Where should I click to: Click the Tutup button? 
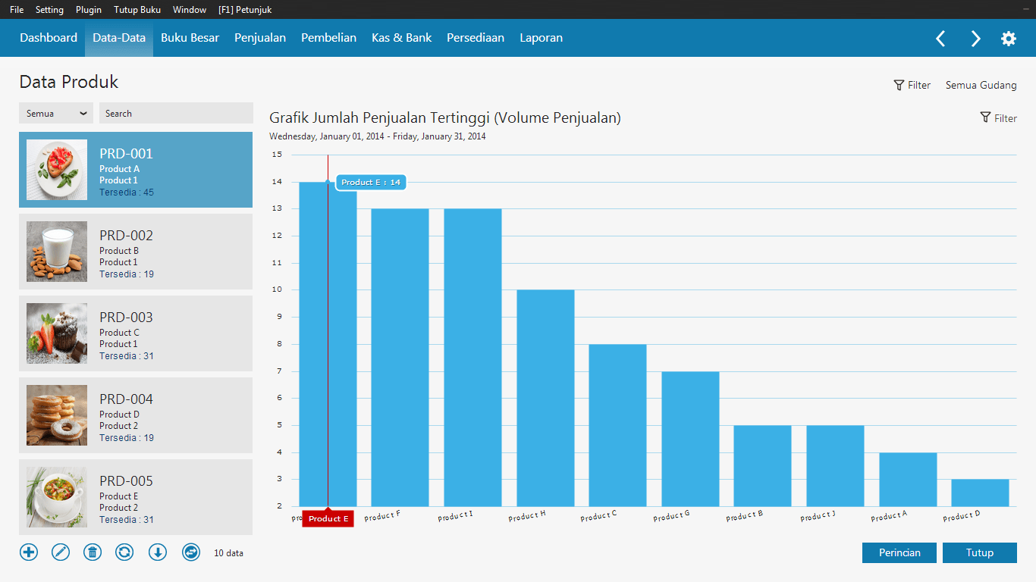(980, 552)
